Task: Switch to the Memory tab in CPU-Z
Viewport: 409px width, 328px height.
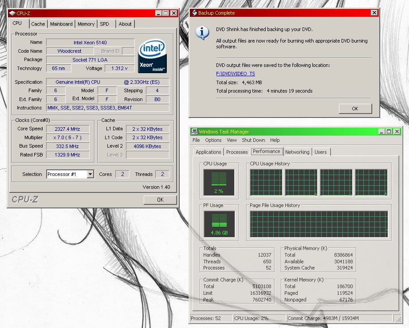Action: click(86, 24)
